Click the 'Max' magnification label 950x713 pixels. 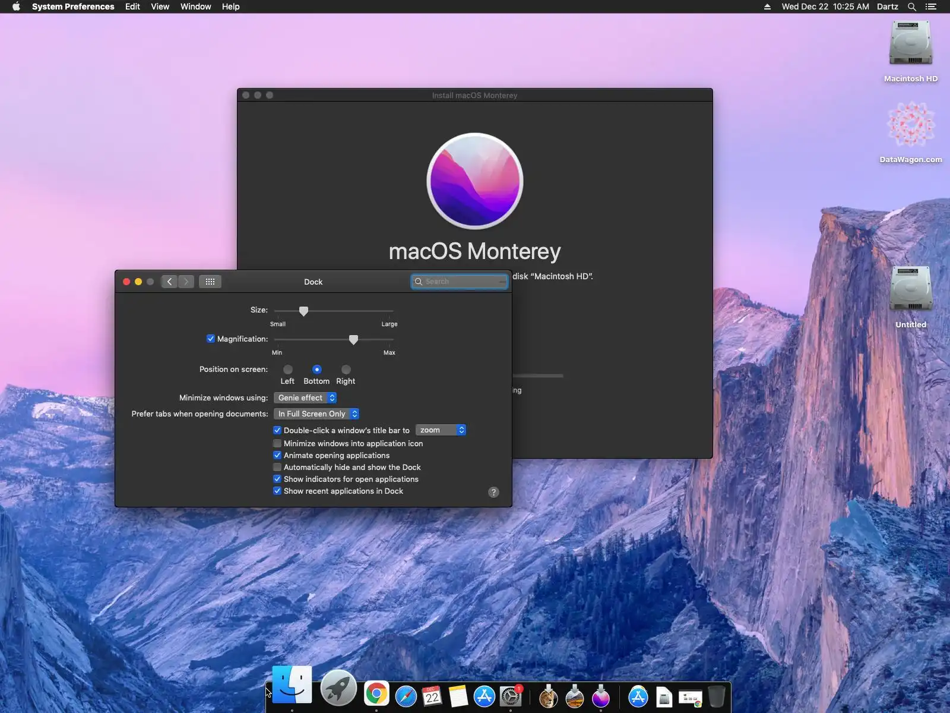pyautogui.click(x=389, y=352)
